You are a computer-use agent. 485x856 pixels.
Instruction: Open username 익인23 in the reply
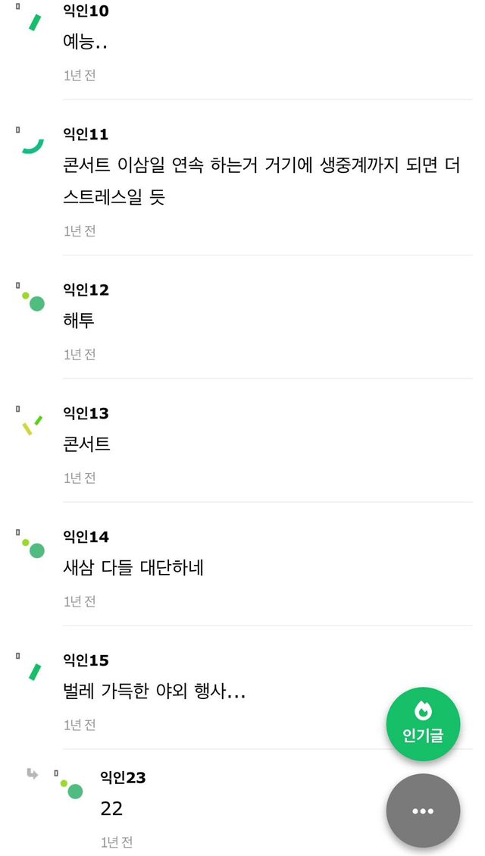tap(123, 777)
